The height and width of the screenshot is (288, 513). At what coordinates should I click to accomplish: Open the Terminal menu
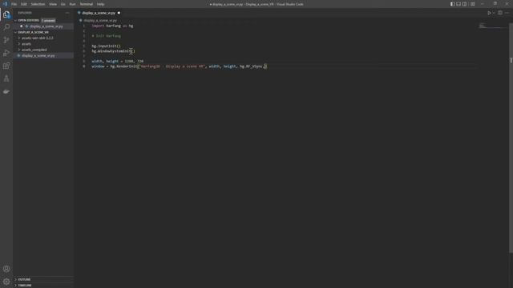click(87, 4)
